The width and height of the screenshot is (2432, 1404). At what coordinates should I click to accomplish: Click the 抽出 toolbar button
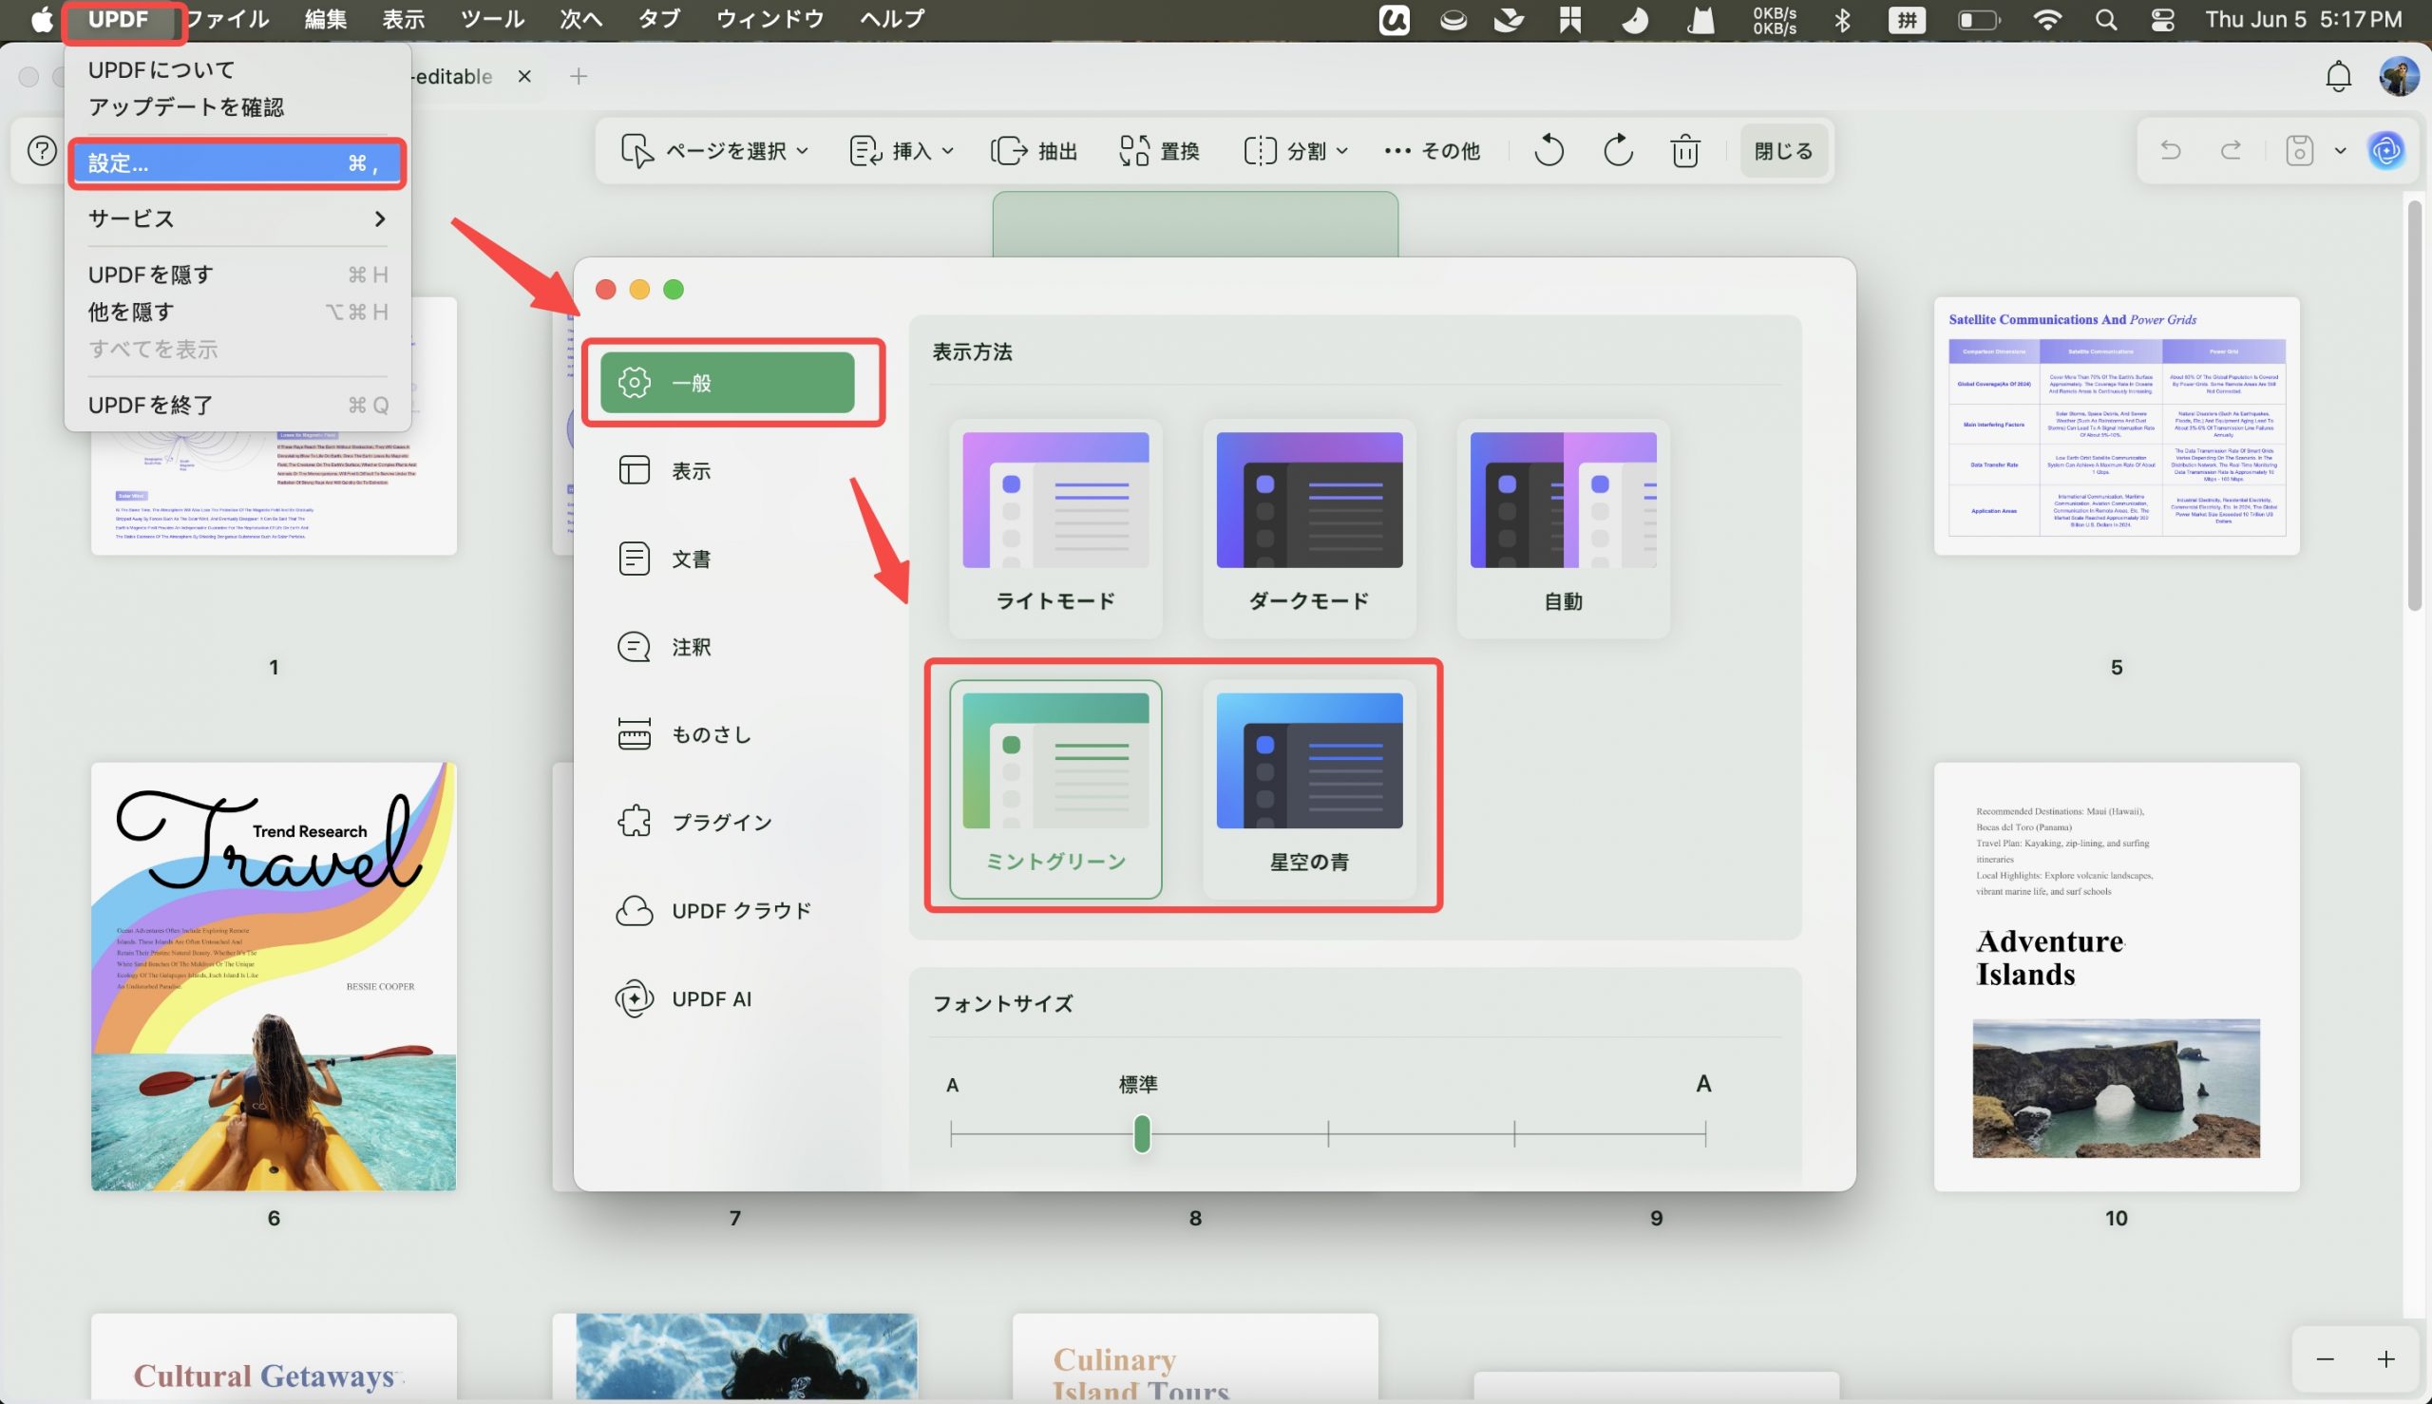pos(1034,151)
